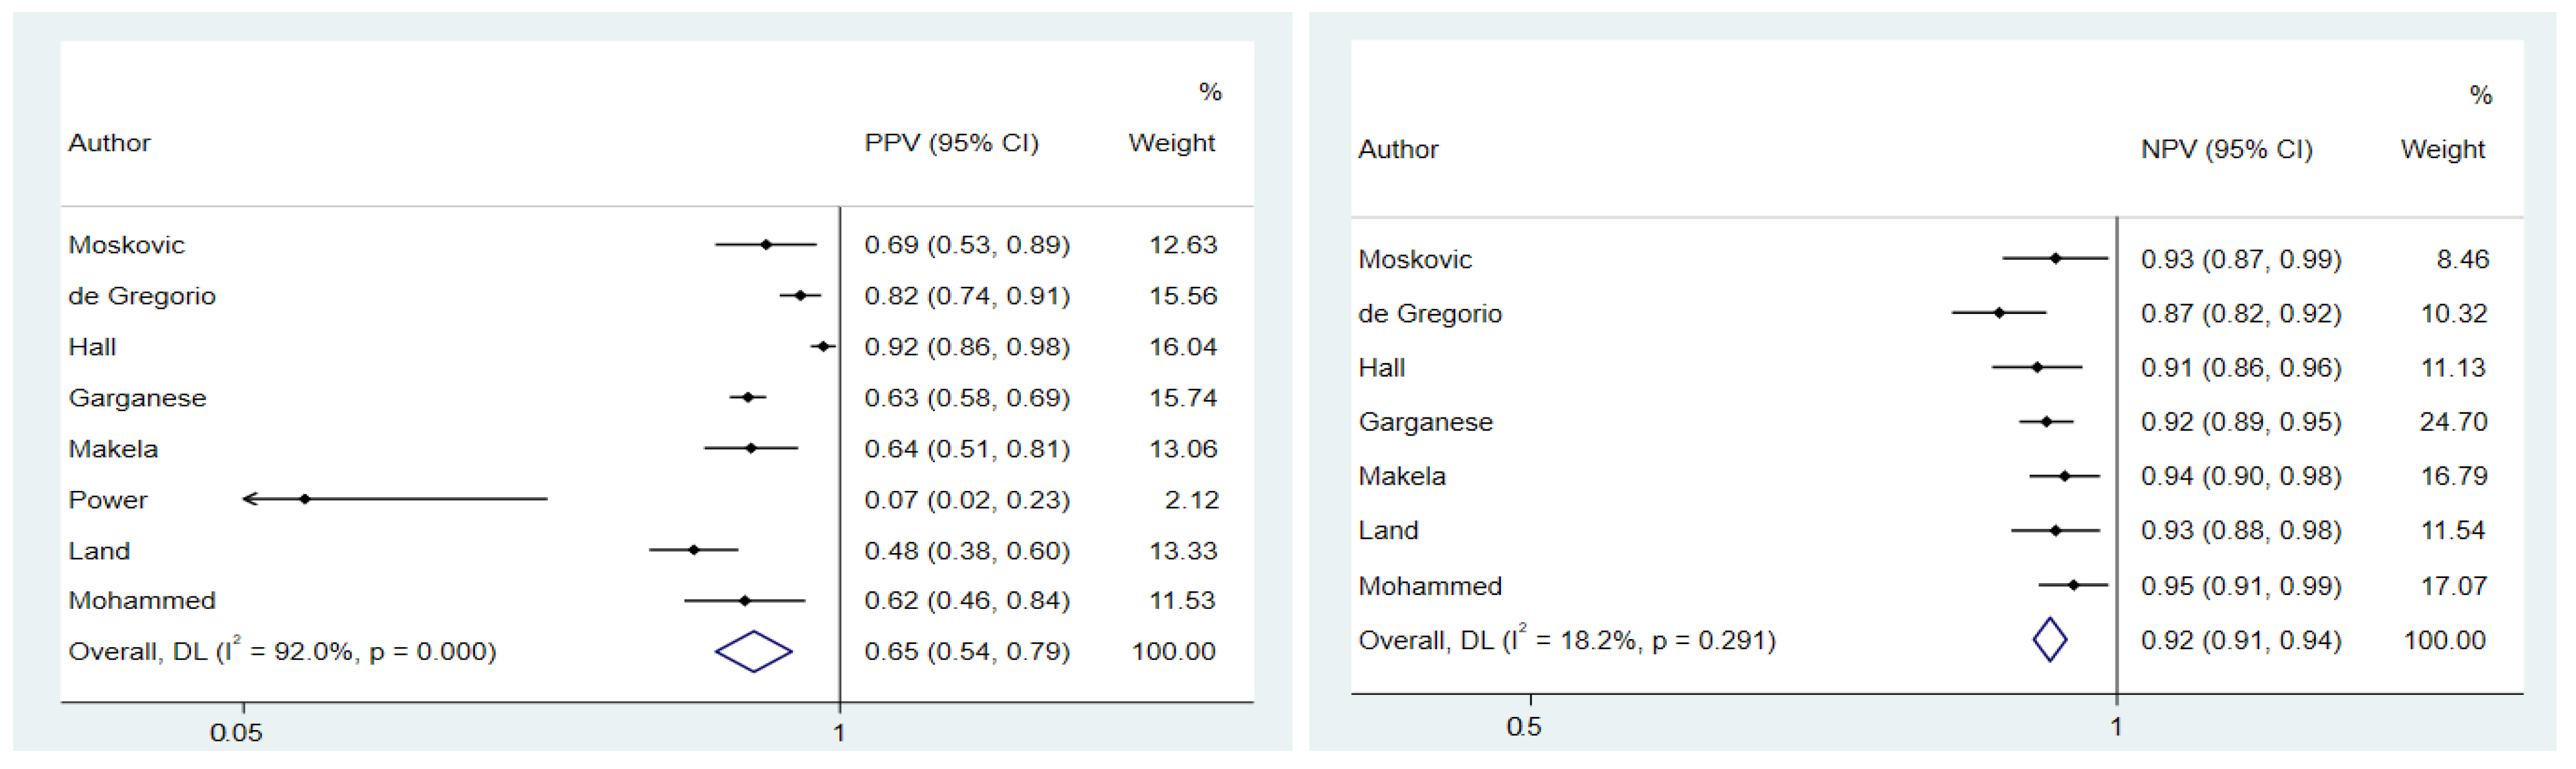Click the PPV (95% CI) column header
Viewport: 2576px width, 769px height.
(951, 143)
